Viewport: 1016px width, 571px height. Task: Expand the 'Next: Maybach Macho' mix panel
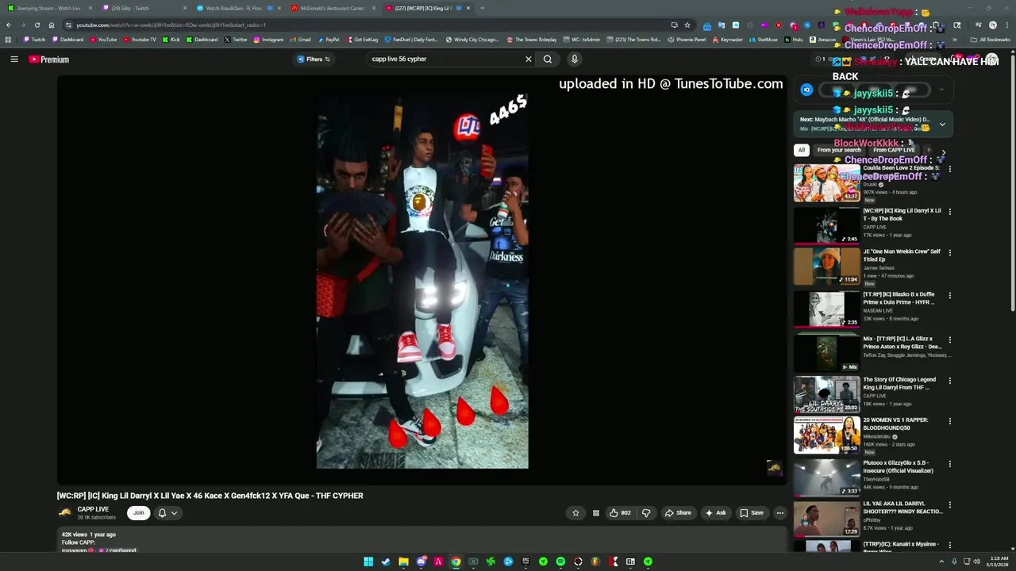click(942, 124)
